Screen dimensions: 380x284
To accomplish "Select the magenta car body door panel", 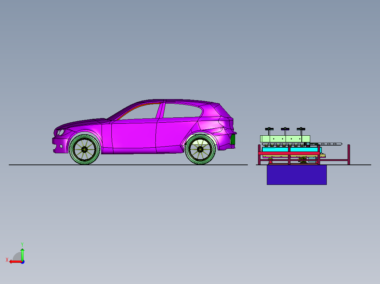I will (134, 135).
